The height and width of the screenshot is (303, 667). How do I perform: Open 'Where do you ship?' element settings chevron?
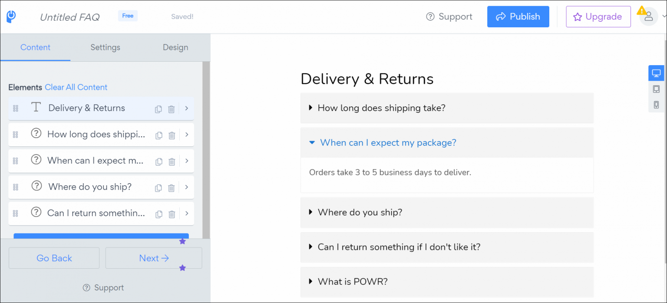[x=187, y=187]
